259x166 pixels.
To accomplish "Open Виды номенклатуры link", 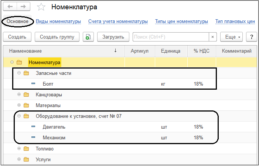I will [x=58, y=21].
